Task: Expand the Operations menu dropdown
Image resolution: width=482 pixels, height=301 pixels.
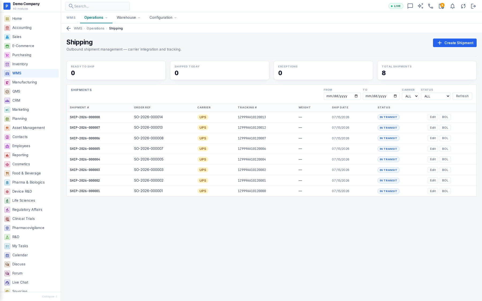Action: pos(96,18)
